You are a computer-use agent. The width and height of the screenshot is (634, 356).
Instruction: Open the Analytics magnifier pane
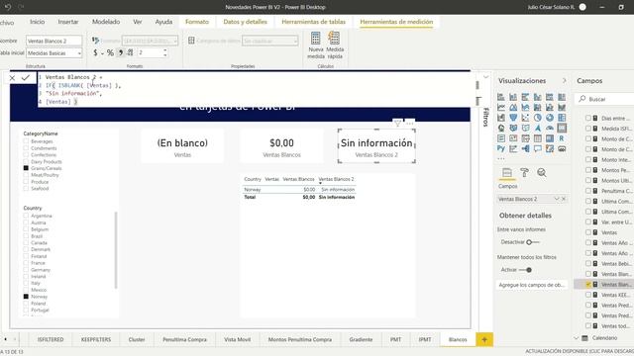pyautogui.click(x=542, y=173)
